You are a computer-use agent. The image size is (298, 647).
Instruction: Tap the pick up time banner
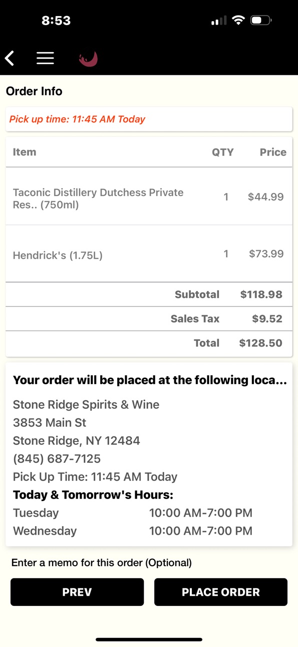149,119
